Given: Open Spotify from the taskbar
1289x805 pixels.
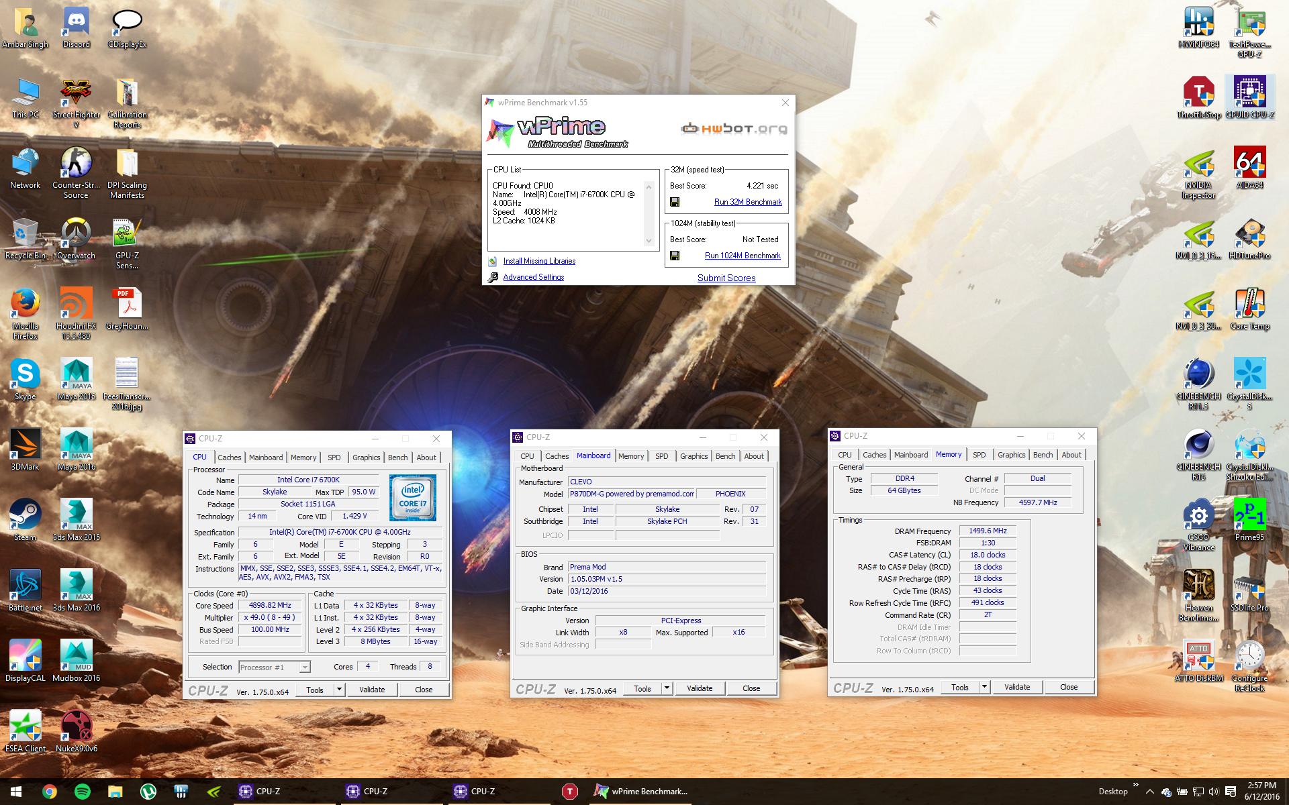Looking at the screenshot, I should click(83, 792).
